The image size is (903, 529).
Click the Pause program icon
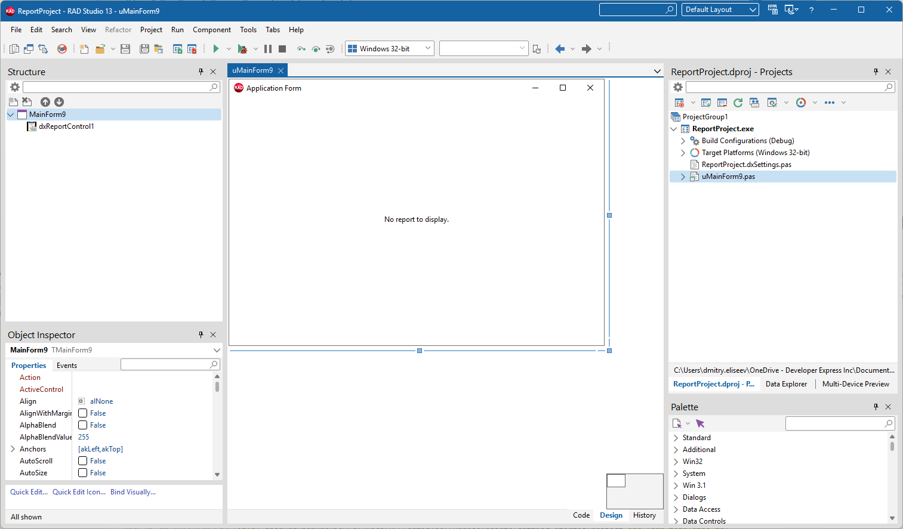[268, 49]
